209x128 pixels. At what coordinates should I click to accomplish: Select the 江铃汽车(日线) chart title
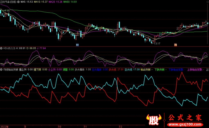8,2
